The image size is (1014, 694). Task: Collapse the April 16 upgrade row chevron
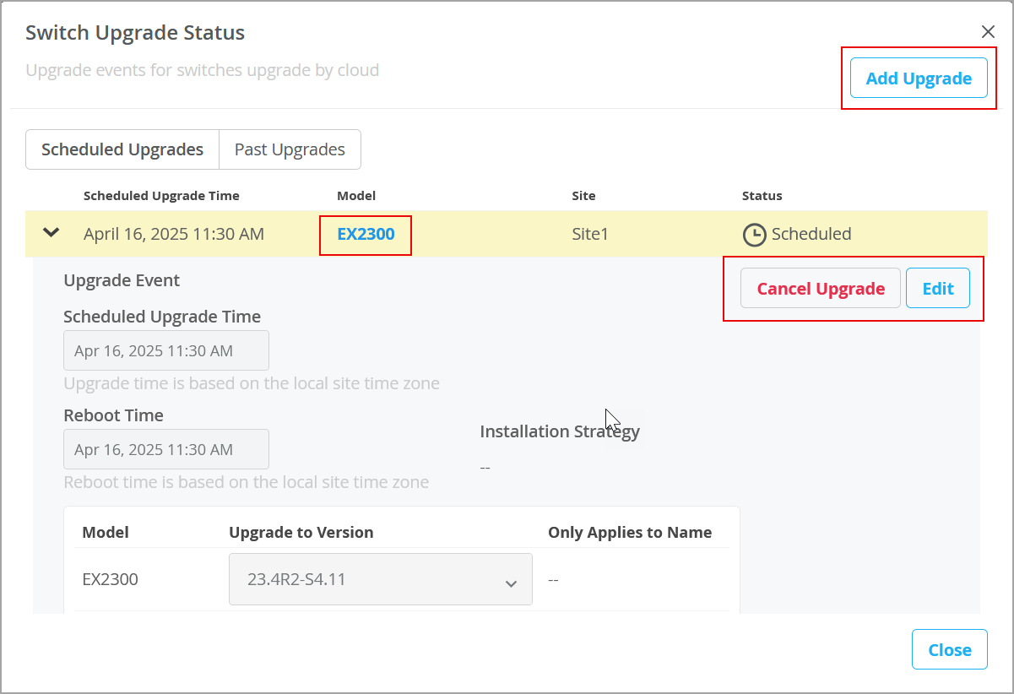coord(52,232)
